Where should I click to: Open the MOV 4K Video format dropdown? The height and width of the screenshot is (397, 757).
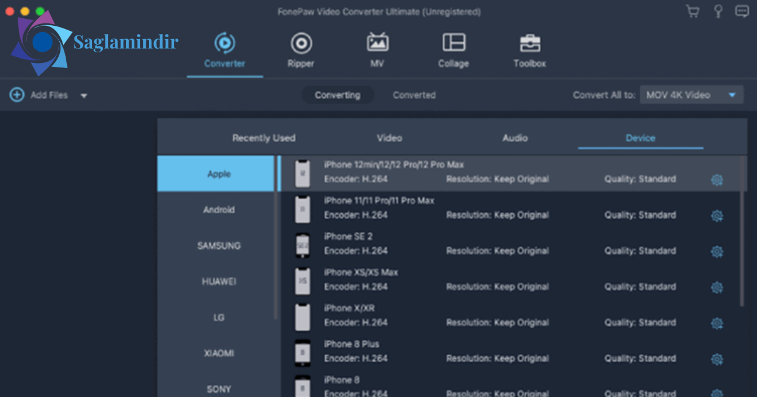pos(691,95)
